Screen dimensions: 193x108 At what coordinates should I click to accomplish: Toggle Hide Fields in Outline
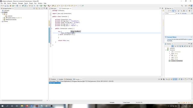182,46
